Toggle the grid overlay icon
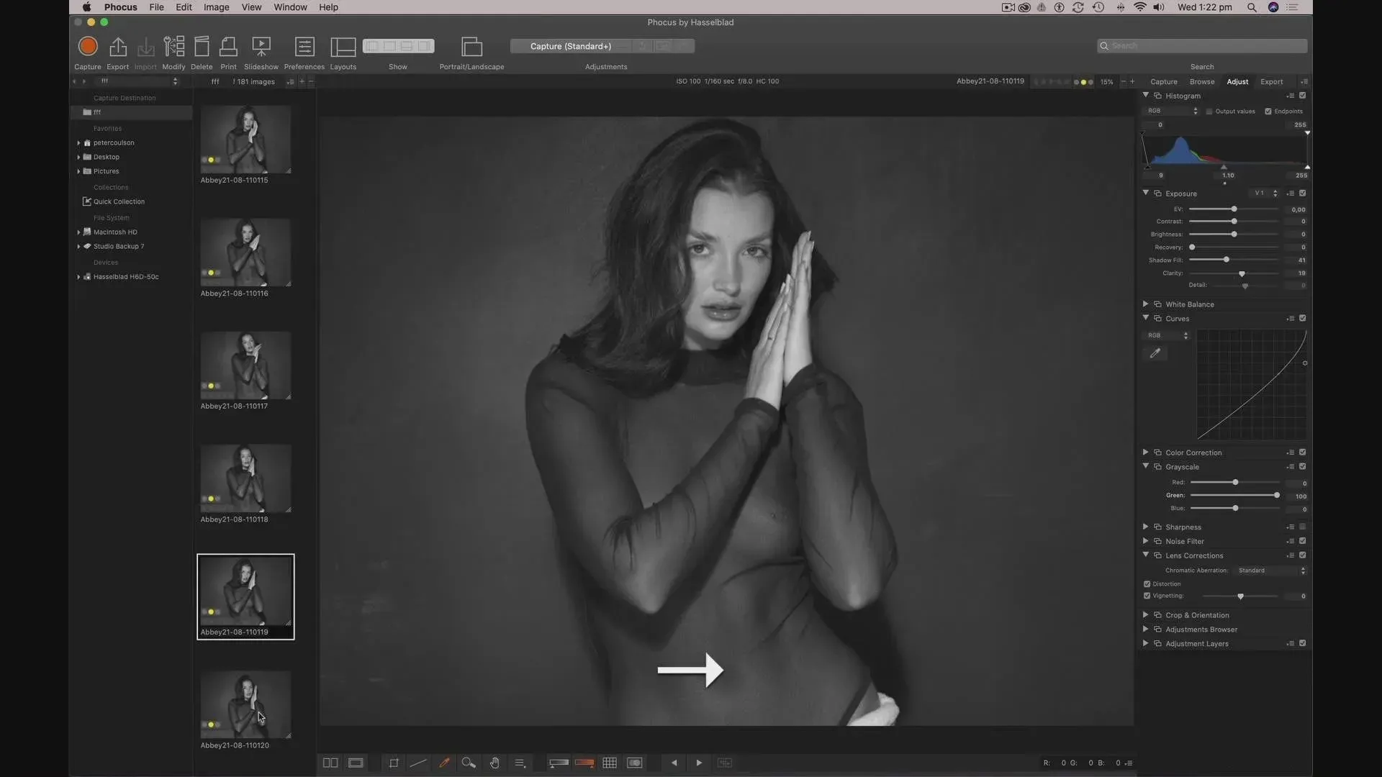This screenshot has width=1382, height=777. 610,763
